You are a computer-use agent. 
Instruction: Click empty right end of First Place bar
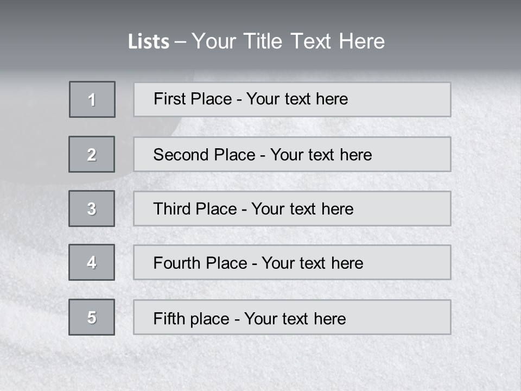click(412, 99)
